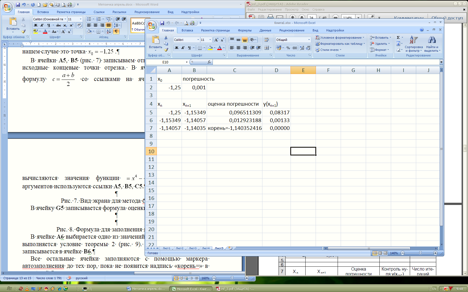This screenshot has height=292, width=468.
Task: Click the Wrap Text icon in Excel's alignment group
Action: tap(266, 40)
